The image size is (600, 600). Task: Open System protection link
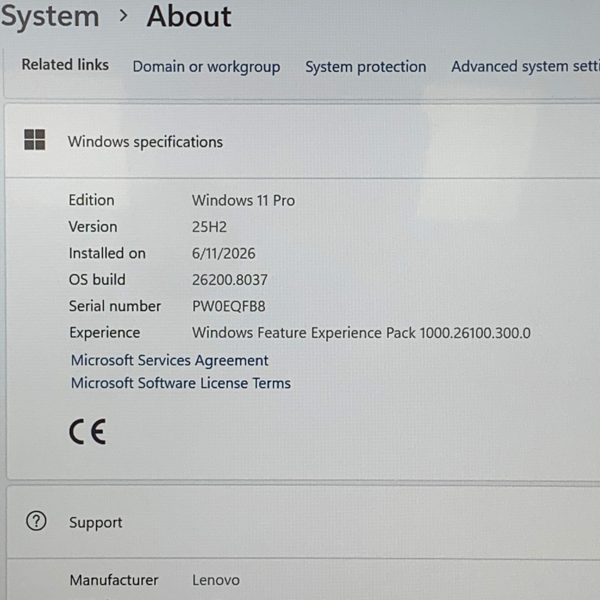click(366, 67)
